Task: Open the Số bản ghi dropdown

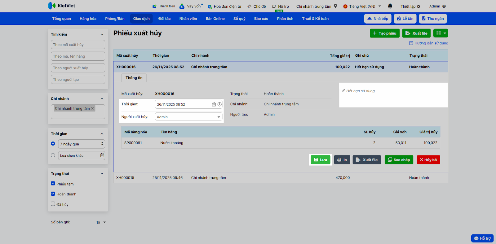Action: (x=101, y=222)
